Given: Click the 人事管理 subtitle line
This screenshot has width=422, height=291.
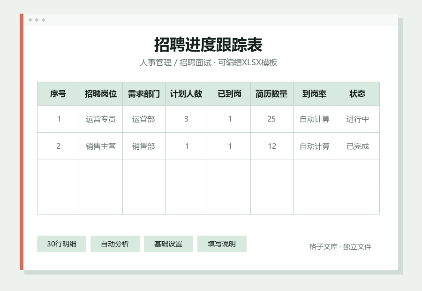Looking at the screenshot, I should tap(208, 62).
